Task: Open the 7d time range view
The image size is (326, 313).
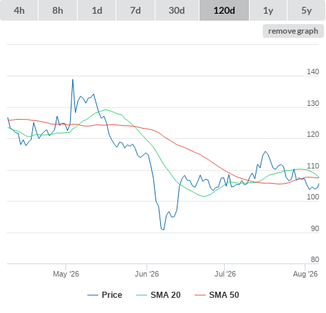Action: point(135,10)
